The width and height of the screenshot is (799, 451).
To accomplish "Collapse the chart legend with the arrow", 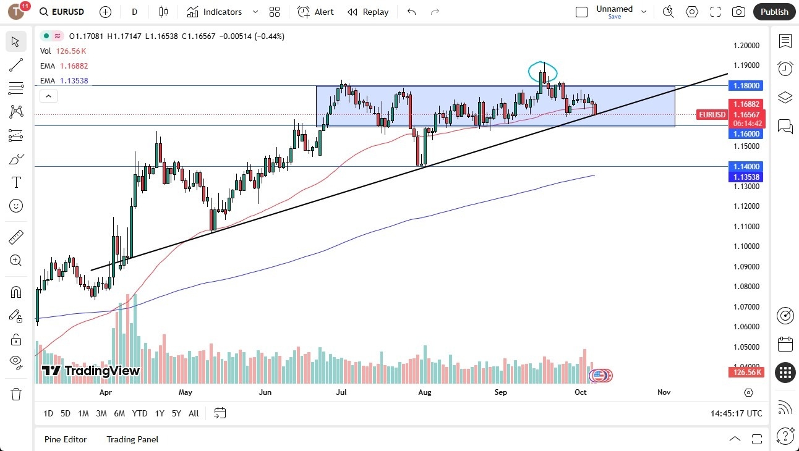I will coord(48,96).
